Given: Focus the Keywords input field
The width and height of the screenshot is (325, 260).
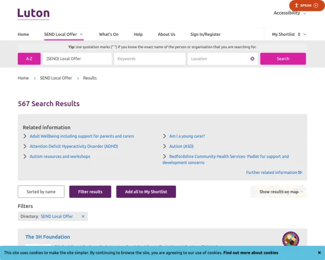Looking at the screenshot, I should pos(149,58).
